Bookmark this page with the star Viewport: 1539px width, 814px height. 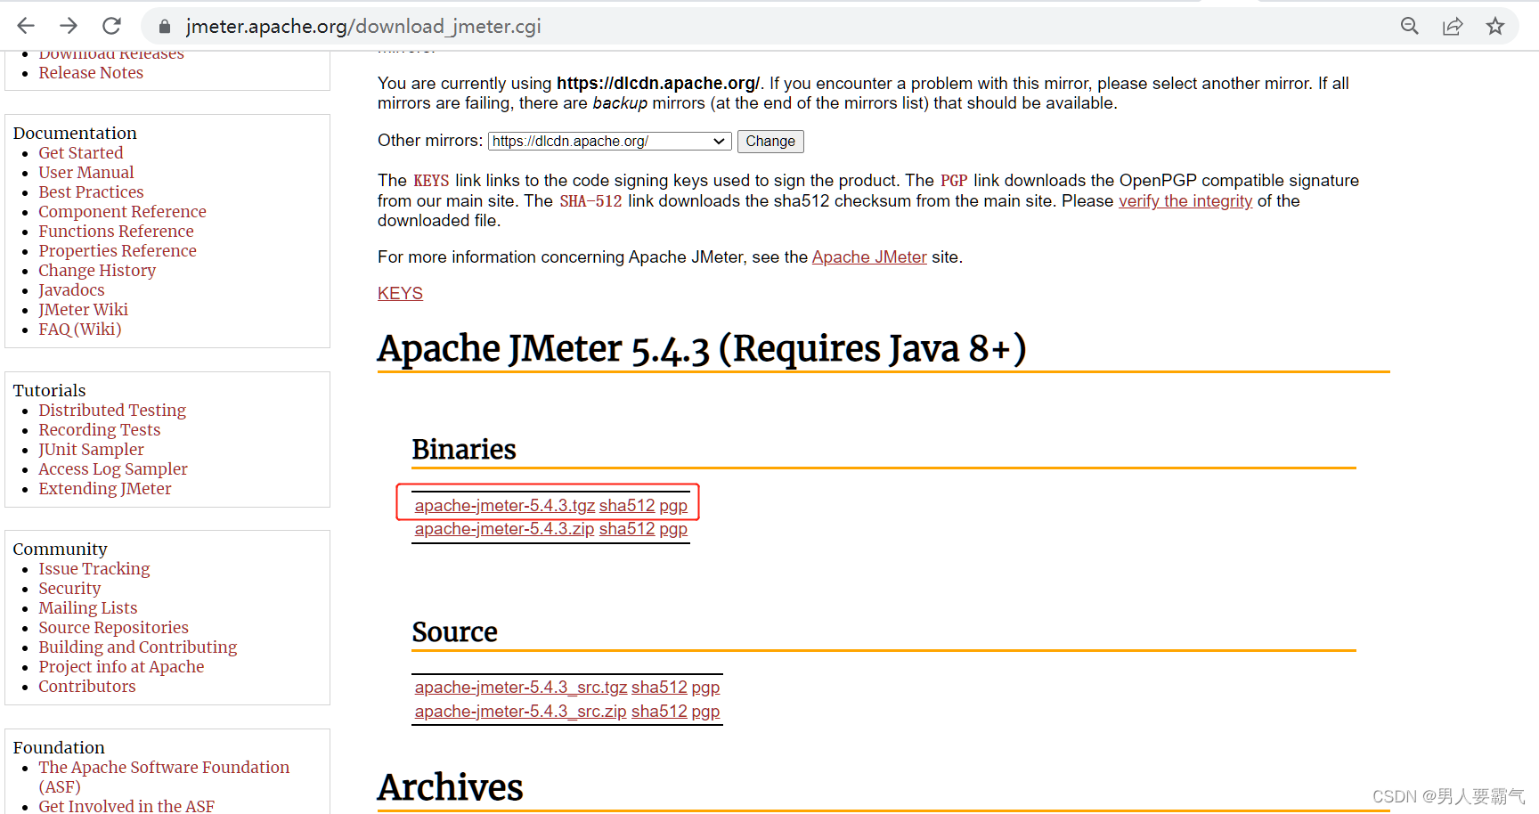click(1495, 26)
